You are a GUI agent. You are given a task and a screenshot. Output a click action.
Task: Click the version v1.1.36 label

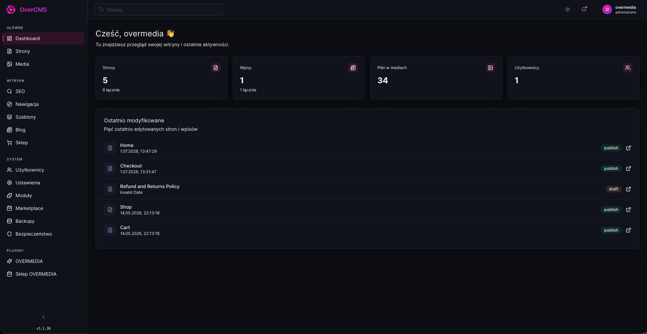coord(44,328)
